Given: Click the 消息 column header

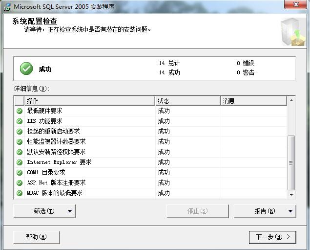Looking at the screenshot, I should (x=254, y=101).
